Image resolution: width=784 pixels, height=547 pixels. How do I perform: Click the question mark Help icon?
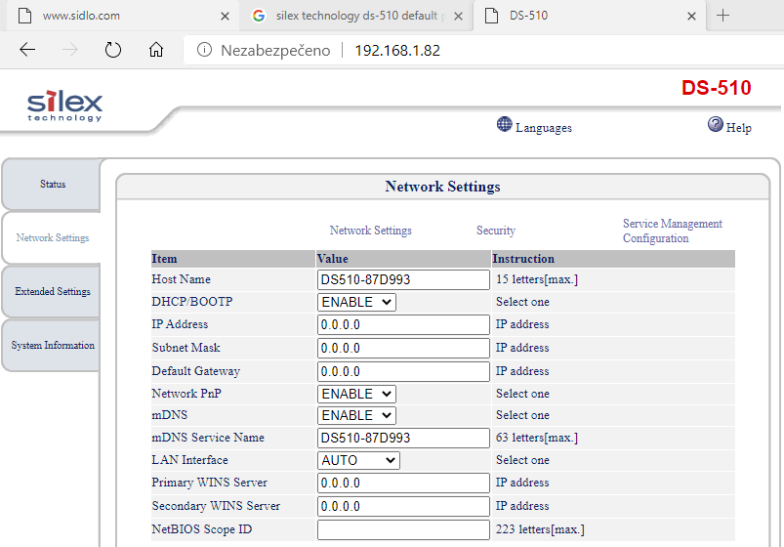click(x=716, y=125)
